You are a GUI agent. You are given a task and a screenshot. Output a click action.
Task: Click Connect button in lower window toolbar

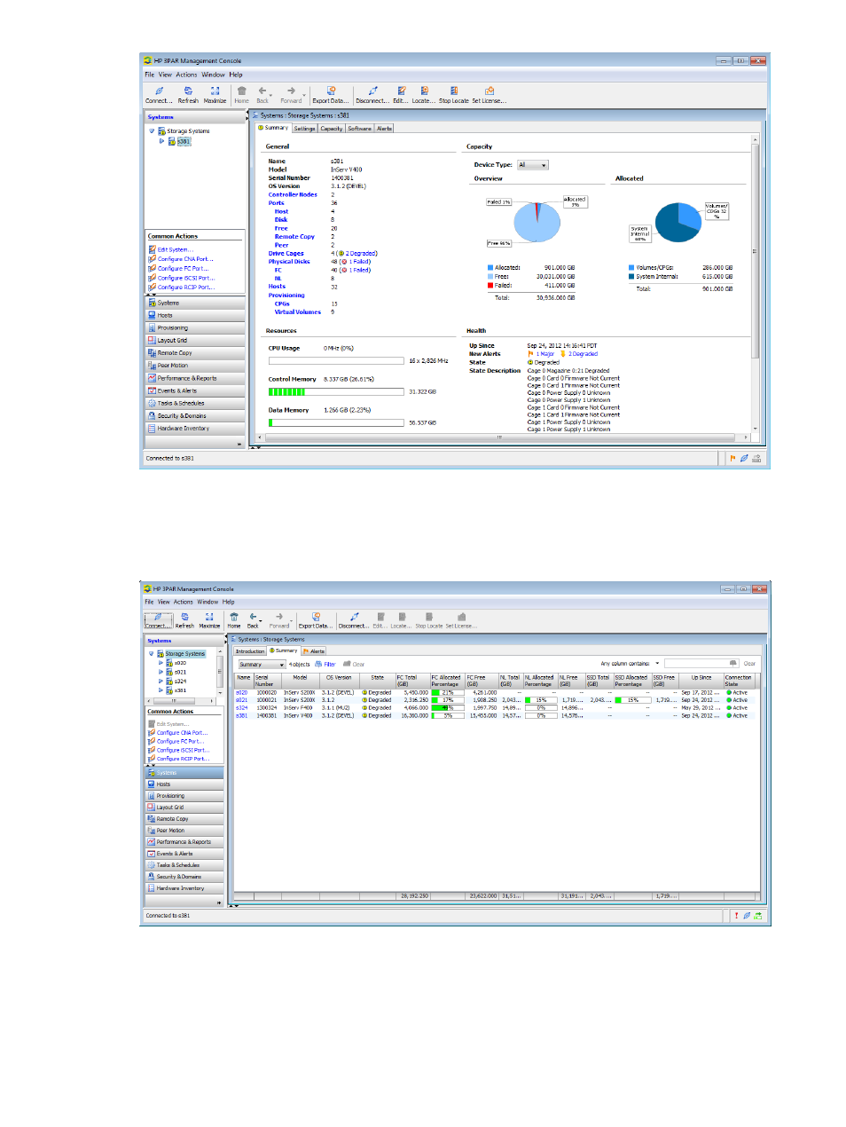click(x=158, y=620)
